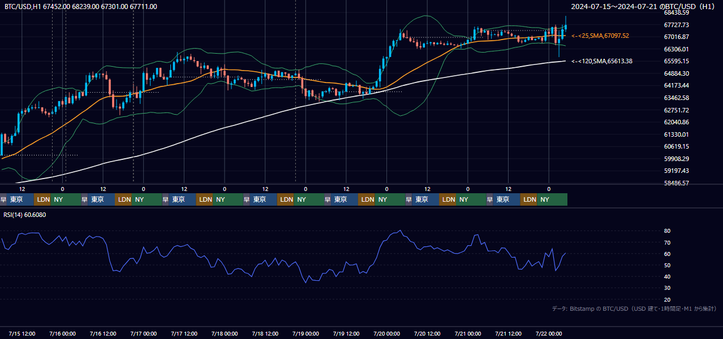Image resolution: width=723 pixels, height=339 pixels.
Task: Click RSI scale level 20
Action: (668, 299)
